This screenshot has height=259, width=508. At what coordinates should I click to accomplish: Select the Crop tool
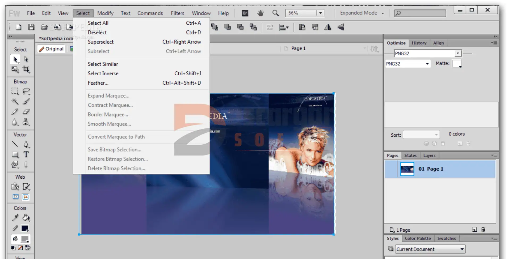26,70
